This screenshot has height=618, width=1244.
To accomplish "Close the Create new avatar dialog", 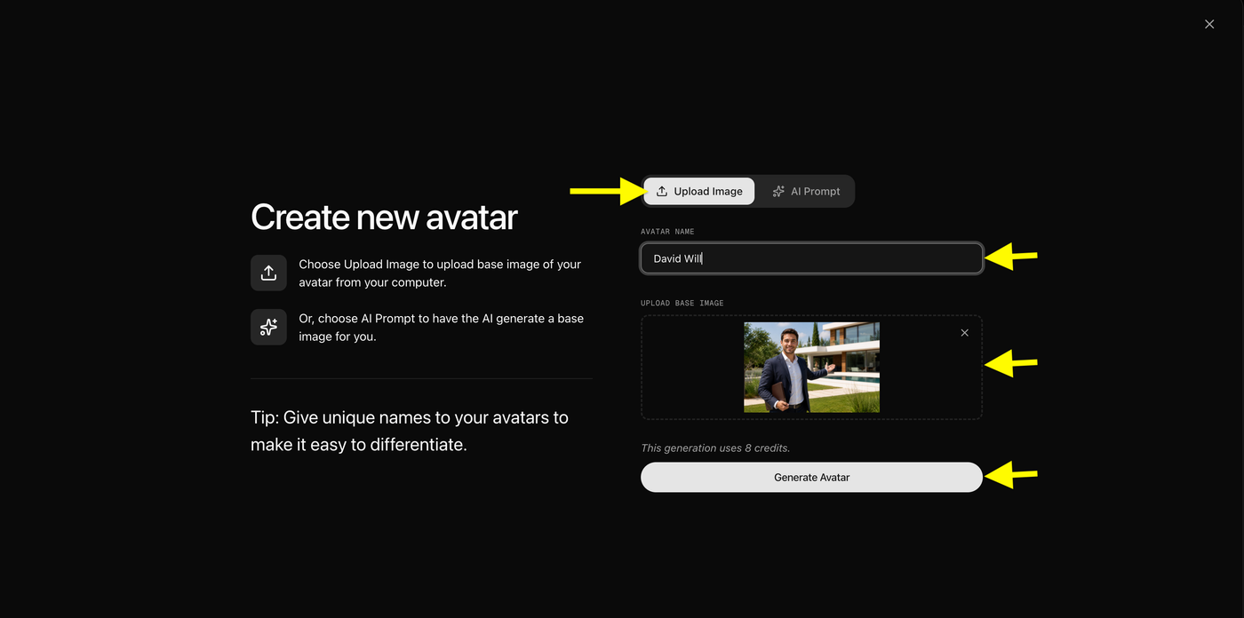I will [x=1208, y=24].
